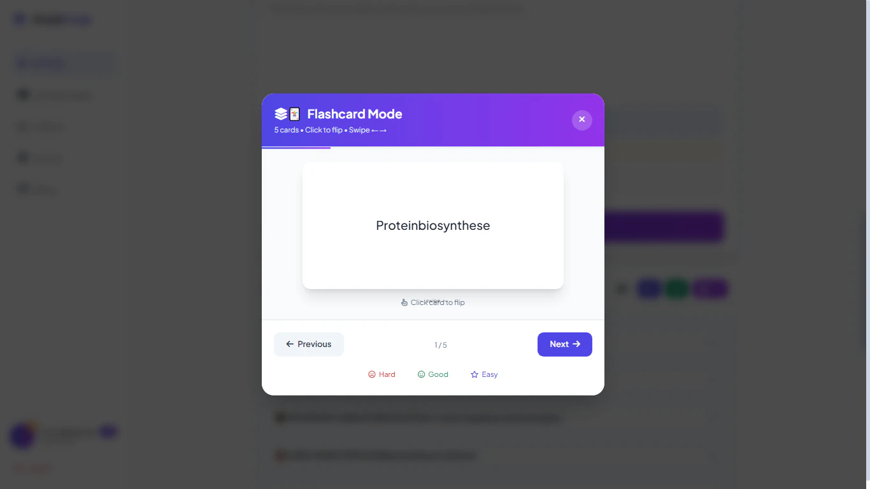This screenshot has width=870, height=489.
Task: Click the stacked layers icon in the header
Action: click(281, 114)
